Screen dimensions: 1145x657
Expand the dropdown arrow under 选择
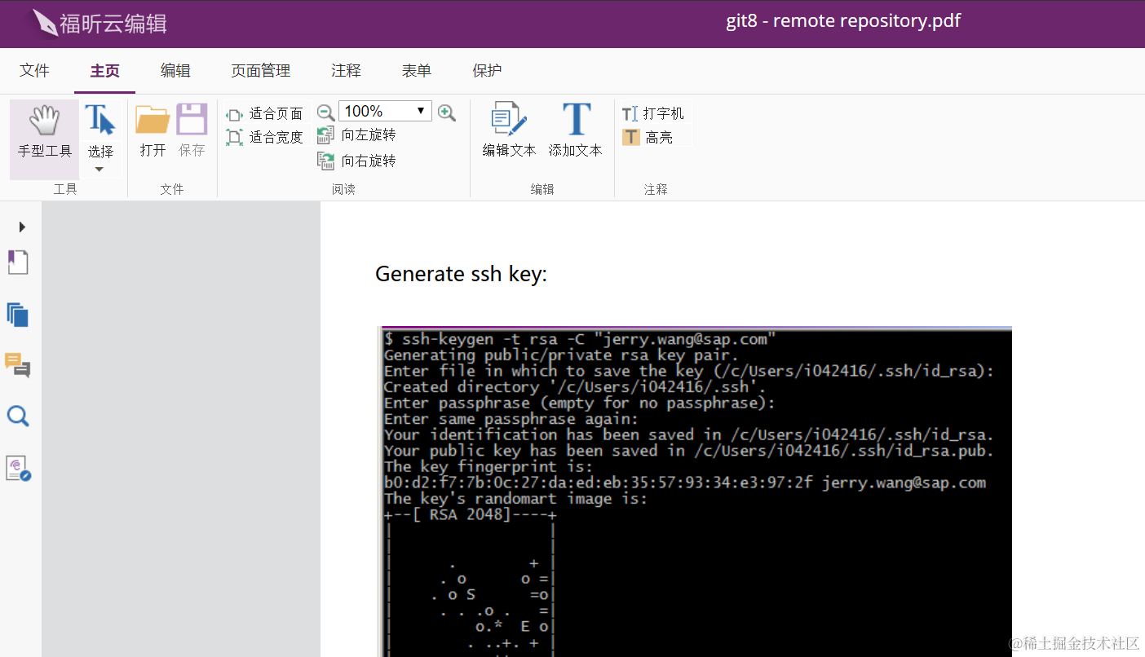click(x=99, y=170)
